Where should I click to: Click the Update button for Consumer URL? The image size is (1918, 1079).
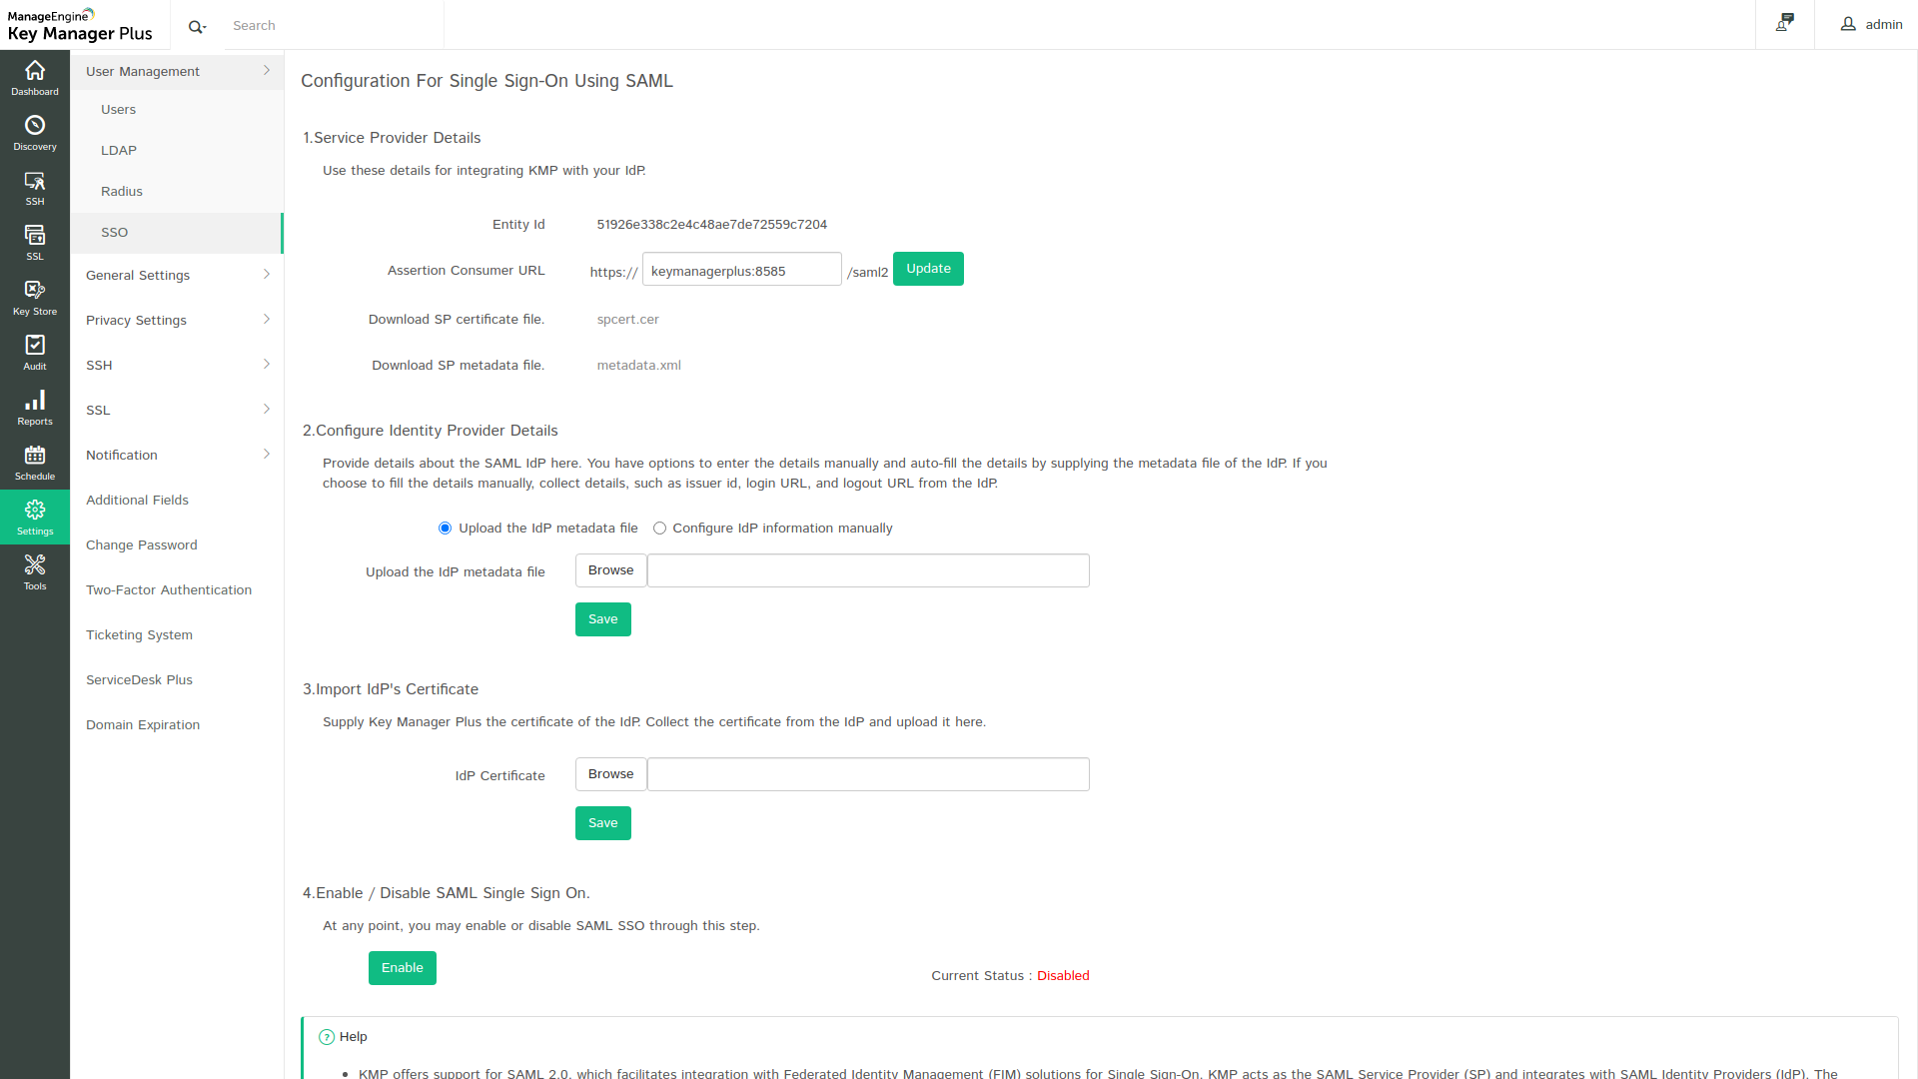pos(927,269)
